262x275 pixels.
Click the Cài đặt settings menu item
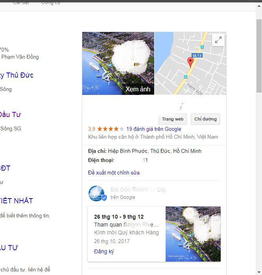[21, 2]
